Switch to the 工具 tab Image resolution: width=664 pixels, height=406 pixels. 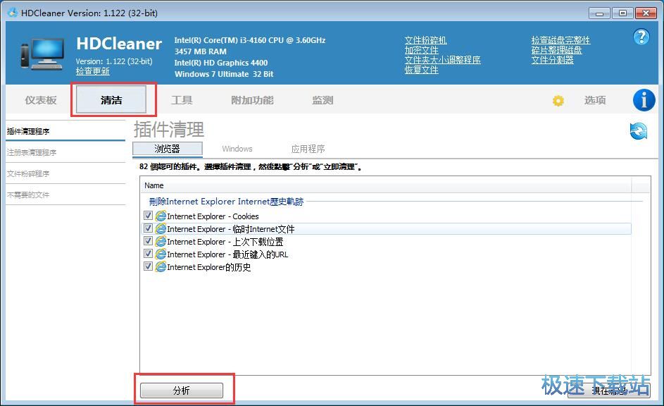click(182, 100)
